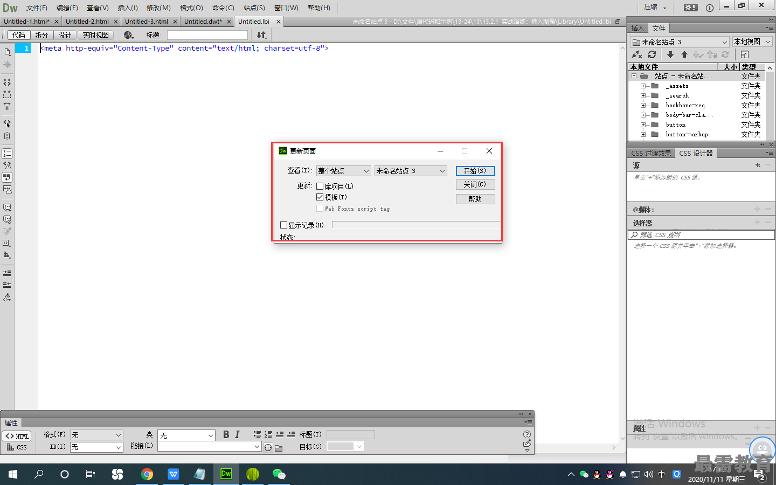
Task: Click the 帮助 button in dialog
Action: pyautogui.click(x=475, y=199)
